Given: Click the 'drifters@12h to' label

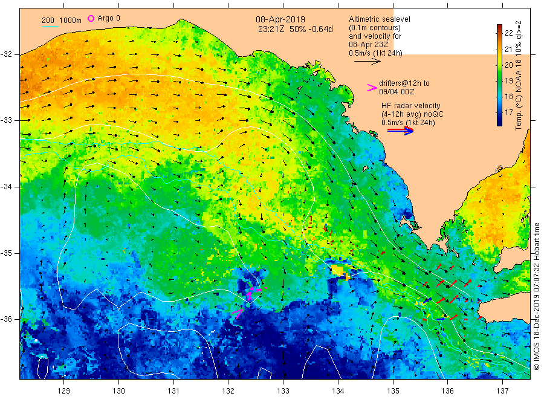Looking at the screenshot, I should click(x=404, y=83).
